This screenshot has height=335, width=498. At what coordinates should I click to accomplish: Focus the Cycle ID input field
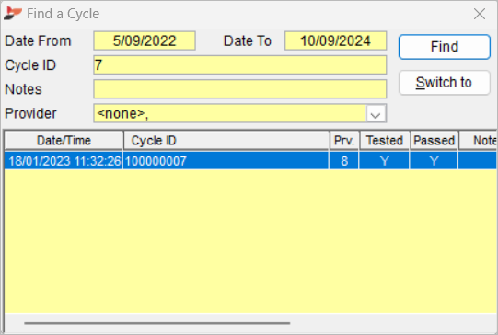pyautogui.click(x=239, y=64)
